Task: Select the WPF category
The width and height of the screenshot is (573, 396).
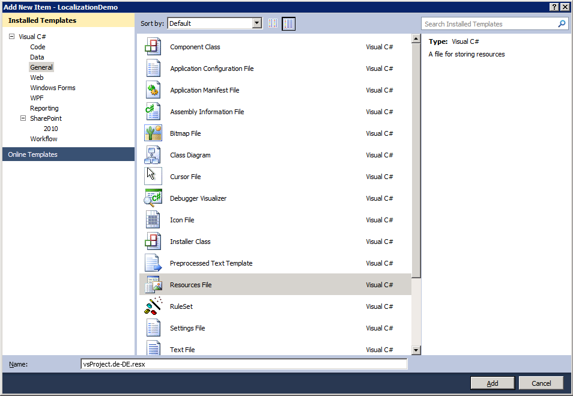Action: pos(37,98)
